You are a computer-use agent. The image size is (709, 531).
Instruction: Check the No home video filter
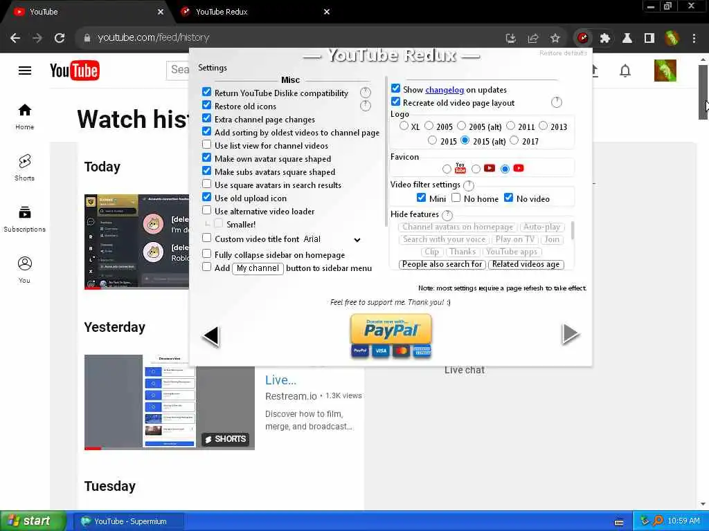coord(456,197)
